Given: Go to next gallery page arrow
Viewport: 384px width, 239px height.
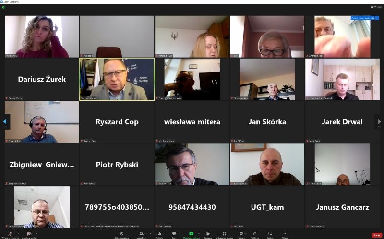Looking at the screenshot, I should coord(379,122).
